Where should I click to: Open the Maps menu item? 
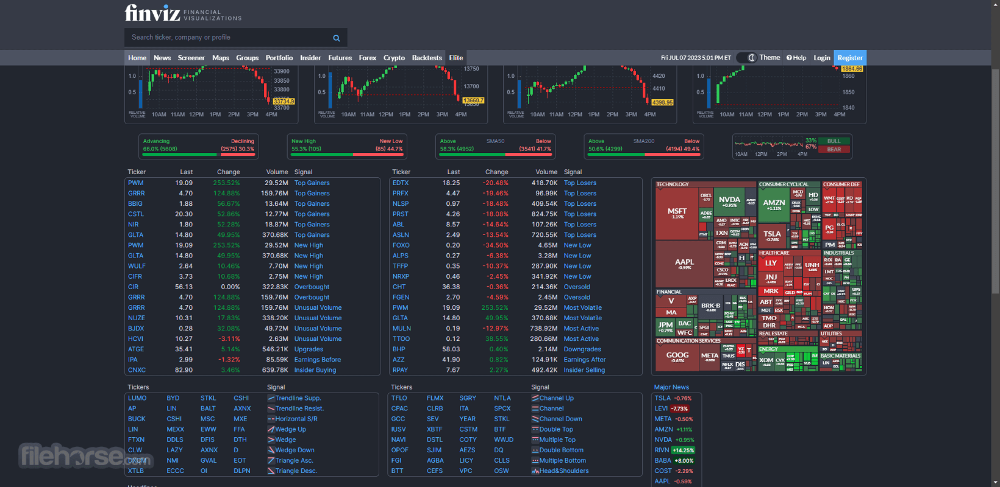click(221, 58)
